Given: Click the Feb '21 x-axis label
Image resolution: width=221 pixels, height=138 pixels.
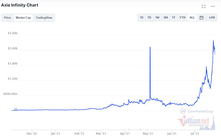Looking at the screenshot, I should [79, 134].
